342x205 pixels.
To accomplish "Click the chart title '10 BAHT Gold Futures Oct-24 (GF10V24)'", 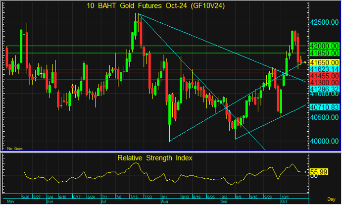I will 156,5.
